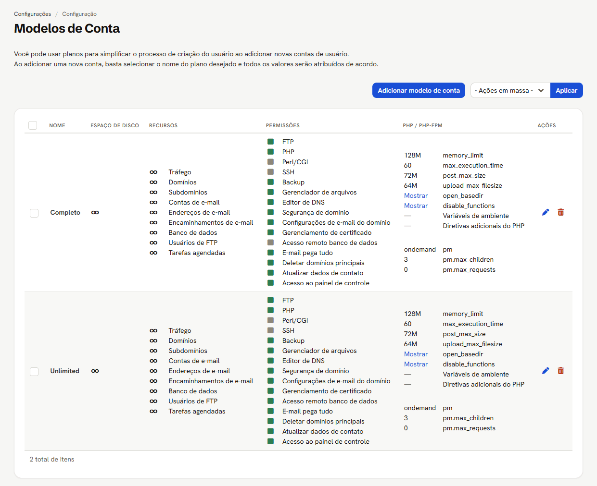The width and height of the screenshot is (597, 486).
Task: Click 'Encaminhamentos de e-mail' in Unlimited resources
Action: pyautogui.click(x=211, y=381)
